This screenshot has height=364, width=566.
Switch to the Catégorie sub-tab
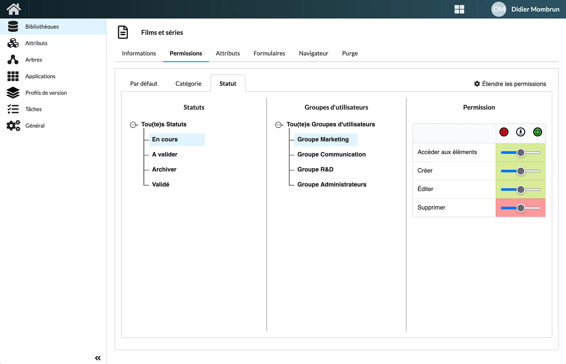(x=188, y=84)
